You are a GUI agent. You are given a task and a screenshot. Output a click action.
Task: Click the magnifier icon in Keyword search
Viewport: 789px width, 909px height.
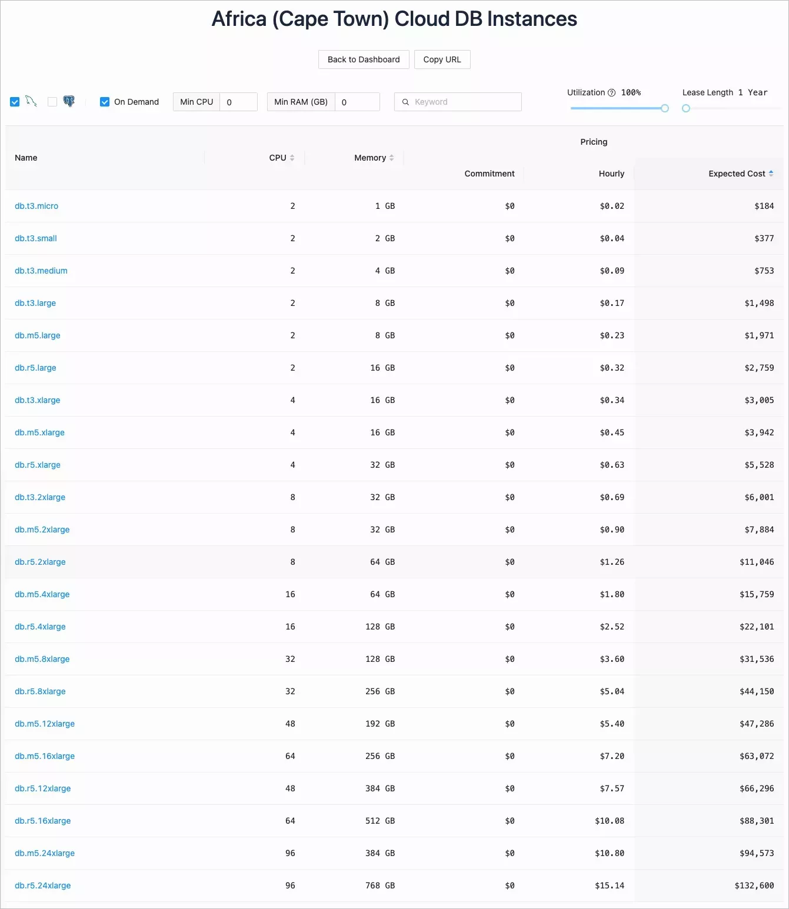tap(405, 102)
